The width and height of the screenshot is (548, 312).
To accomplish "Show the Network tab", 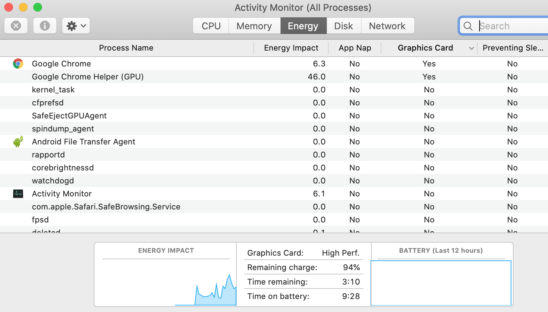I will pyautogui.click(x=387, y=26).
